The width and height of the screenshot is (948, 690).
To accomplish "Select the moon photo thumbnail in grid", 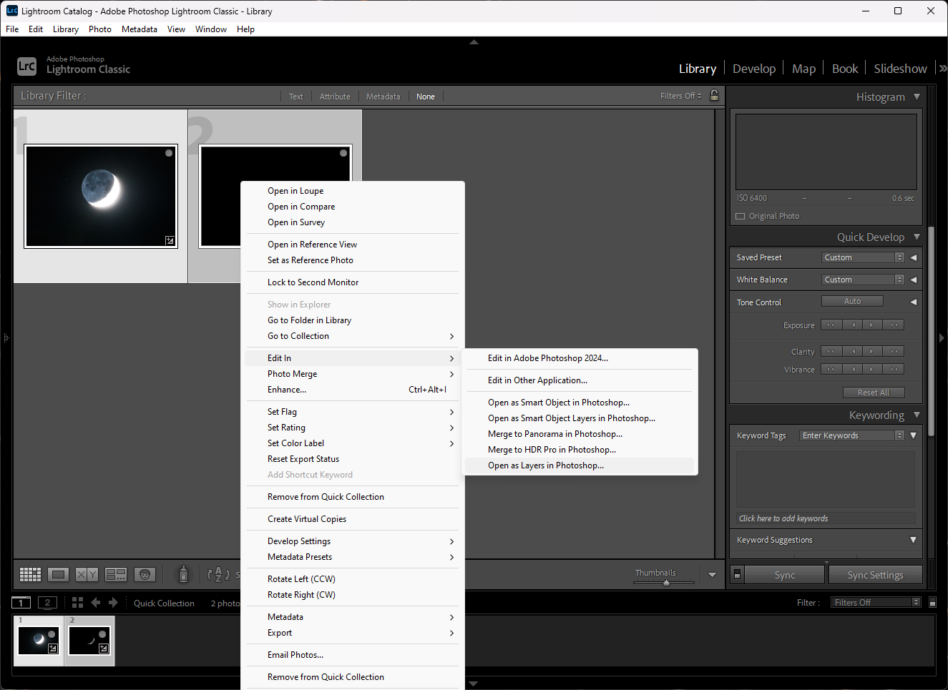I will point(101,196).
